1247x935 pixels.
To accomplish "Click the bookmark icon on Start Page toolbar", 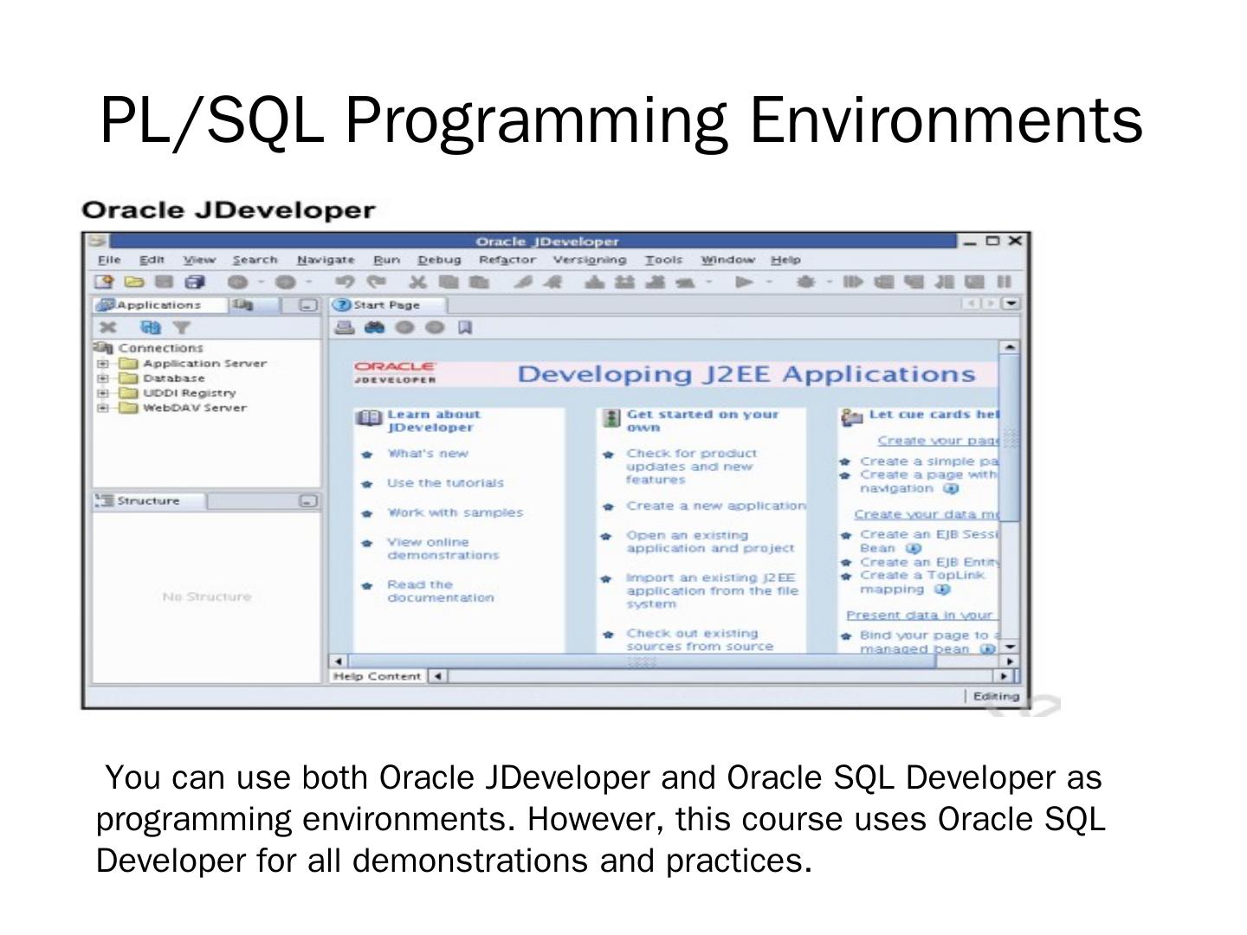I will pyautogui.click(x=465, y=327).
